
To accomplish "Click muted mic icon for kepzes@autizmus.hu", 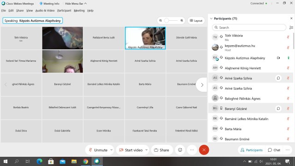I will click(x=288, y=47).
